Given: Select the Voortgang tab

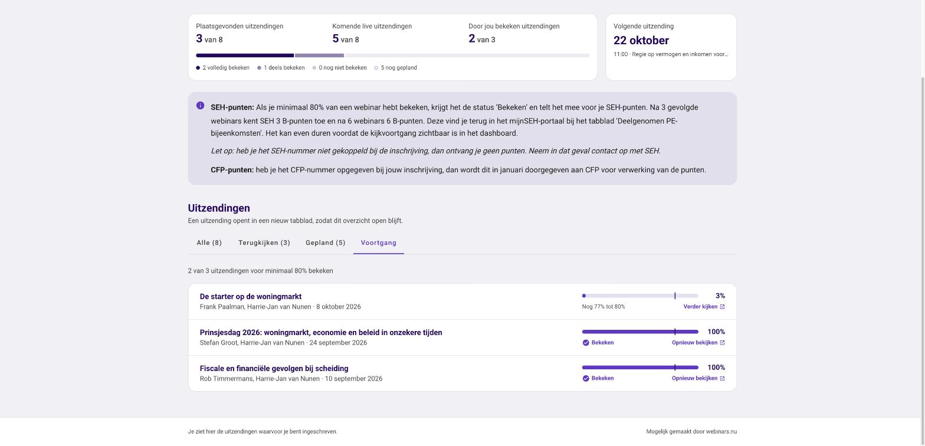Looking at the screenshot, I should (379, 243).
